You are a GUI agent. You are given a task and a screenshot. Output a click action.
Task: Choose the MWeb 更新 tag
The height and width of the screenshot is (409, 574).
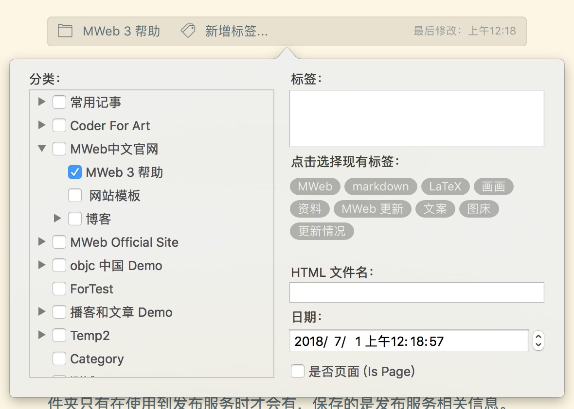pyautogui.click(x=372, y=209)
